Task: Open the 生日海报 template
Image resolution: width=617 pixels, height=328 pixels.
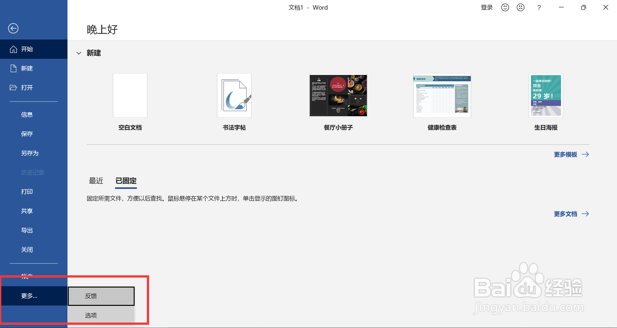Action: coord(546,95)
